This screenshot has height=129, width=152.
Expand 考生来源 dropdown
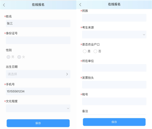[x=114, y=35]
